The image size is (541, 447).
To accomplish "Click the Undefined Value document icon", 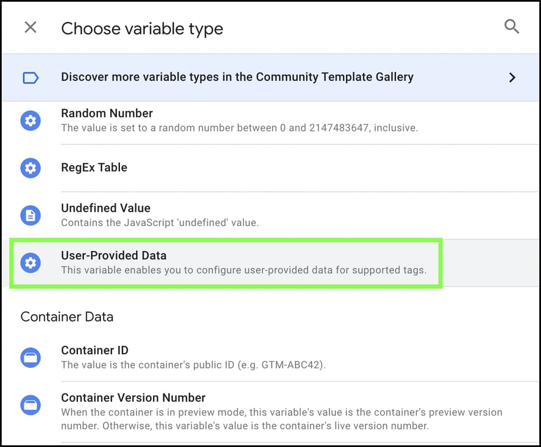I will [31, 216].
